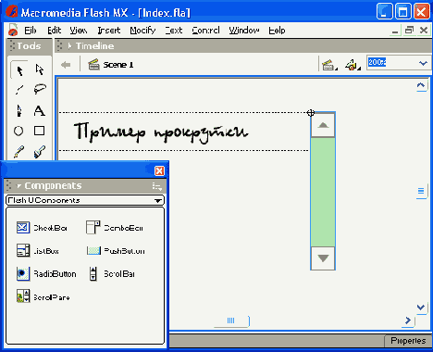Screen dimensions: 433x352
Task: Select the Rectangle tool
Action: tap(39, 131)
